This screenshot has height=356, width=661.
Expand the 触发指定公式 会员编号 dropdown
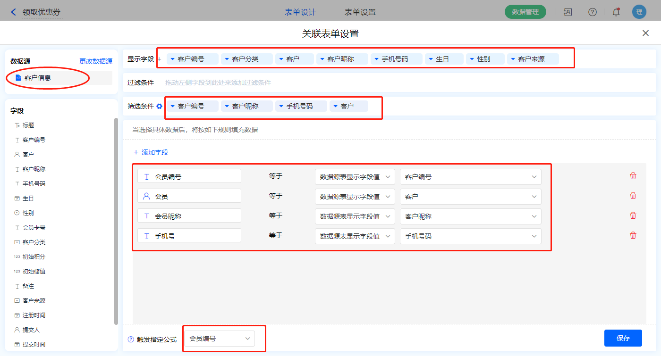220,339
